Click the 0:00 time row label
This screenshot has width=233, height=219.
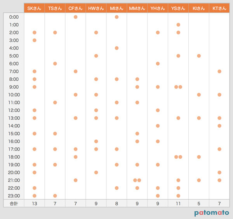tap(14, 17)
